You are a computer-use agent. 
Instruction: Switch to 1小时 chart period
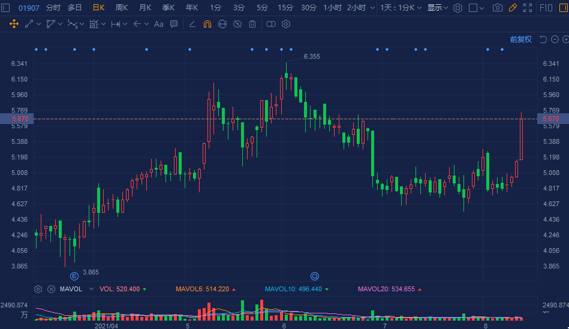click(x=332, y=8)
